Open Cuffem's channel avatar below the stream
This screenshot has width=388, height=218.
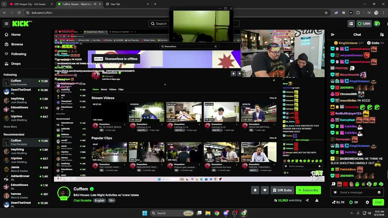[x=64, y=193]
